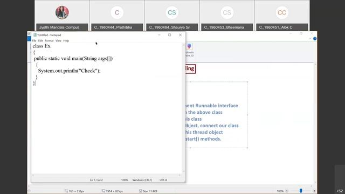
Task: Click the Windows (CRLF) status entry
Action: (x=142, y=180)
